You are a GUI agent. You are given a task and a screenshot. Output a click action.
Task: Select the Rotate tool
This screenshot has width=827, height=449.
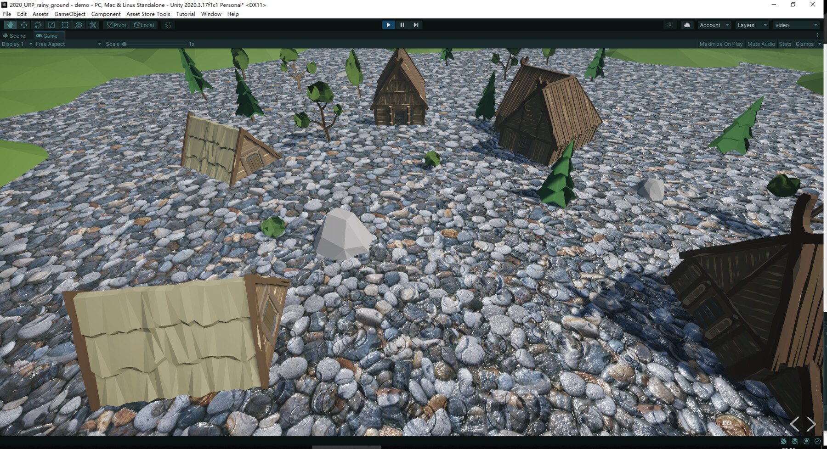(37, 25)
